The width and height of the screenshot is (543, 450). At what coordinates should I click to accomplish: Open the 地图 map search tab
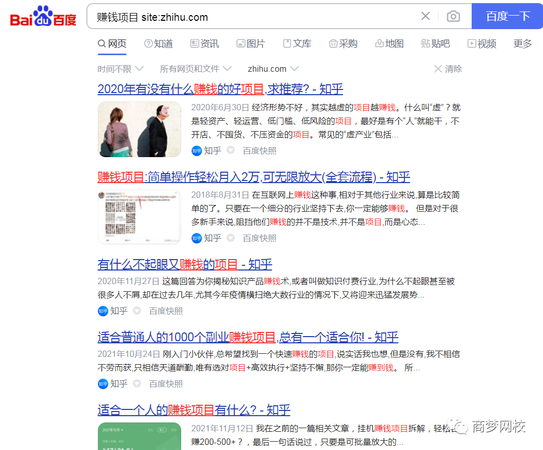coord(389,44)
